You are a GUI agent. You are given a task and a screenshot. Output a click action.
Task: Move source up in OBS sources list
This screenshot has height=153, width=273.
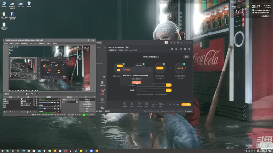[x=31, y=112]
